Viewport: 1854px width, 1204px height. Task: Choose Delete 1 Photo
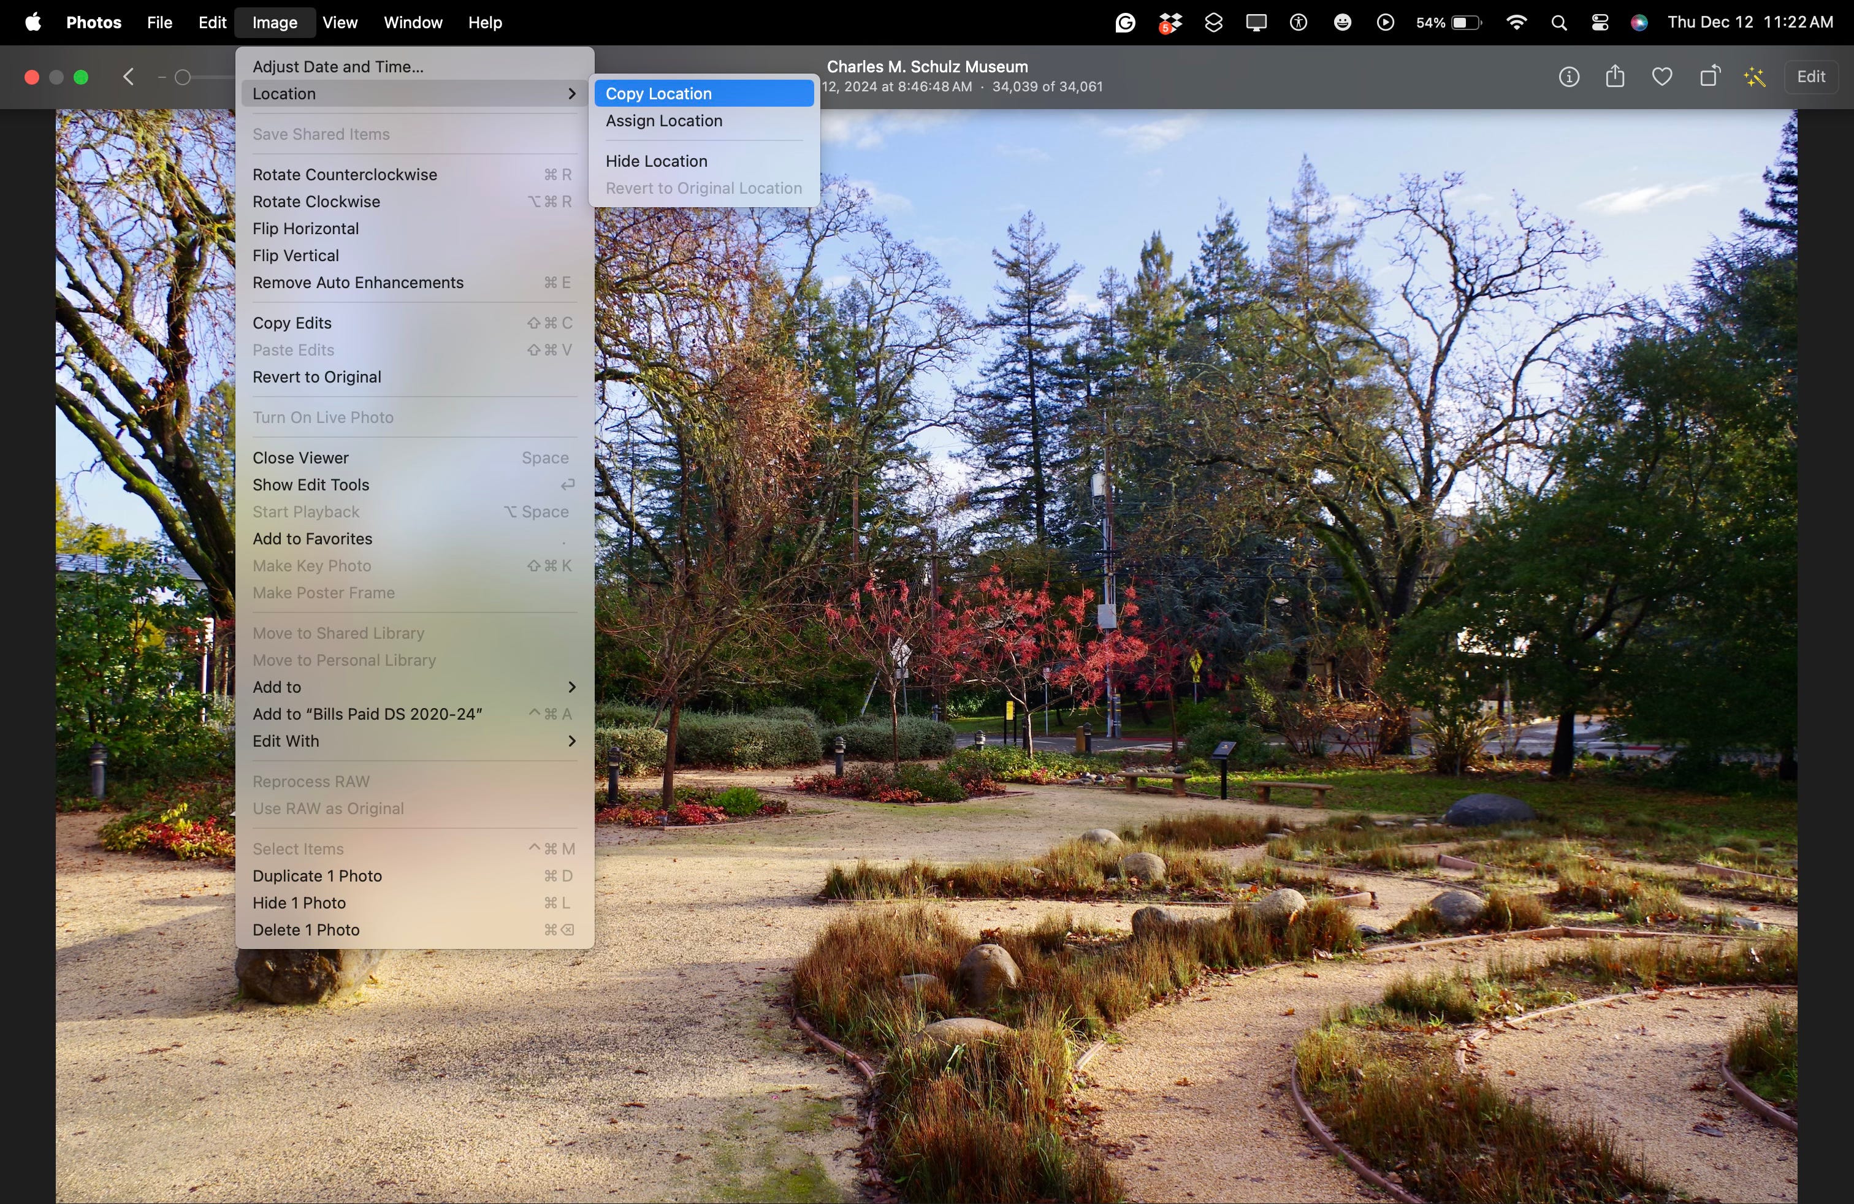click(414, 930)
